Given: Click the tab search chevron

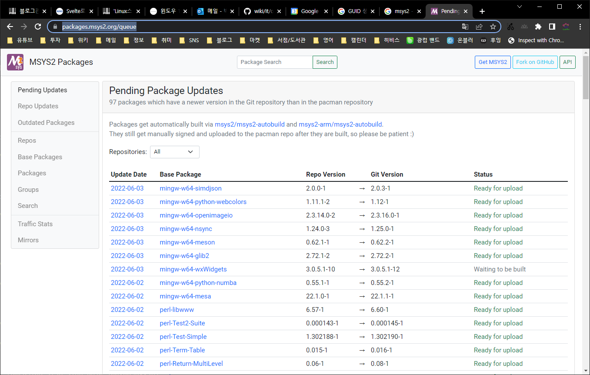Looking at the screenshot, I should [x=520, y=6].
